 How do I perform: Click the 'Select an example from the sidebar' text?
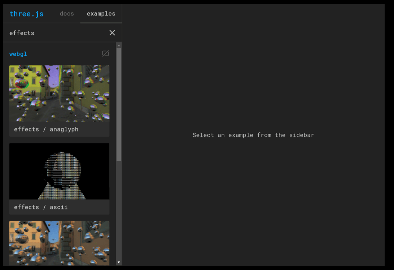pos(253,135)
